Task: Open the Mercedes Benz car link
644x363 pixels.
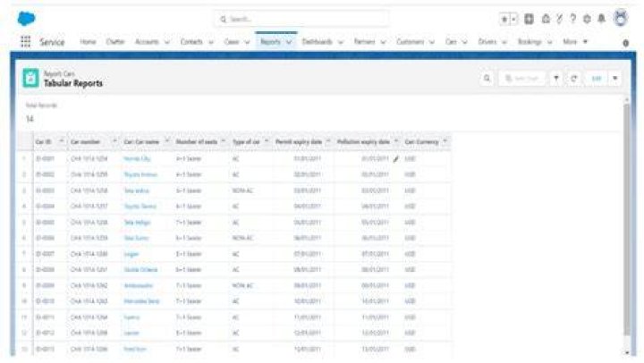Action: (x=141, y=301)
